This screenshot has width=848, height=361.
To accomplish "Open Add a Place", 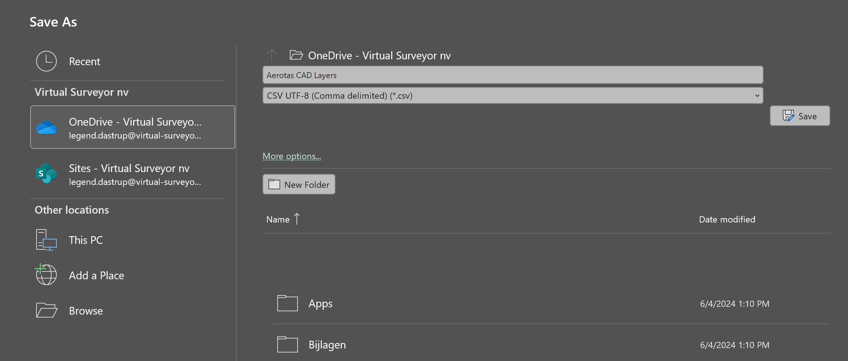I will tap(127, 275).
